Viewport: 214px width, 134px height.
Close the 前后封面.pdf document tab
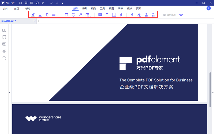pyautogui.click(x=34, y=21)
